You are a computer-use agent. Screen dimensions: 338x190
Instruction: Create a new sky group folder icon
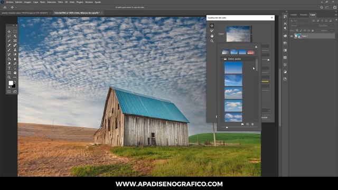coord(242,125)
